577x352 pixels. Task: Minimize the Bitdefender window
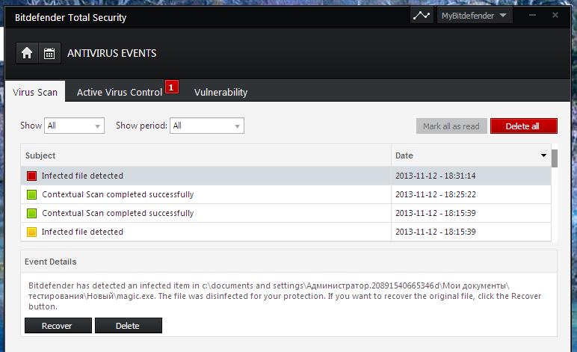[534, 16]
